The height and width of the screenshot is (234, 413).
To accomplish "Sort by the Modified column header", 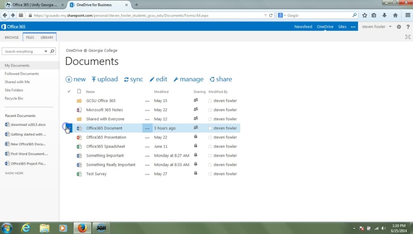I will tap(161, 92).
